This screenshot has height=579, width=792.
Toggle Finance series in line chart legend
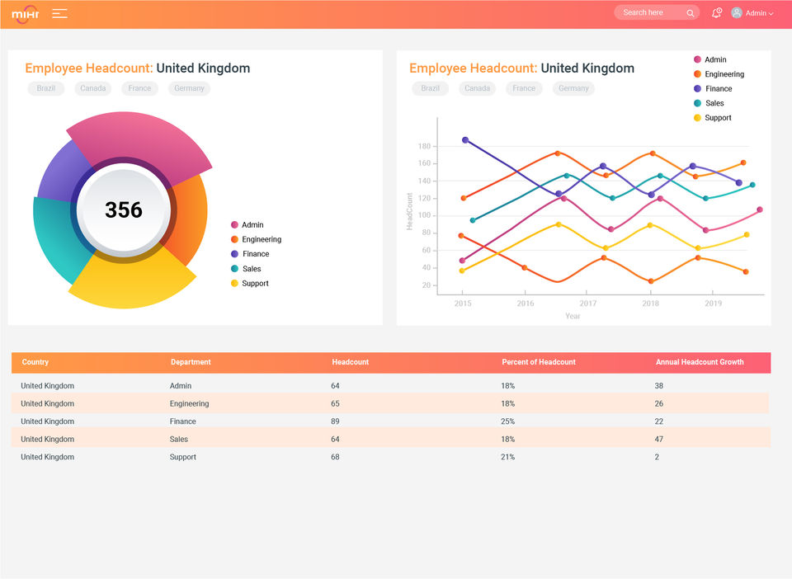click(x=713, y=89)
